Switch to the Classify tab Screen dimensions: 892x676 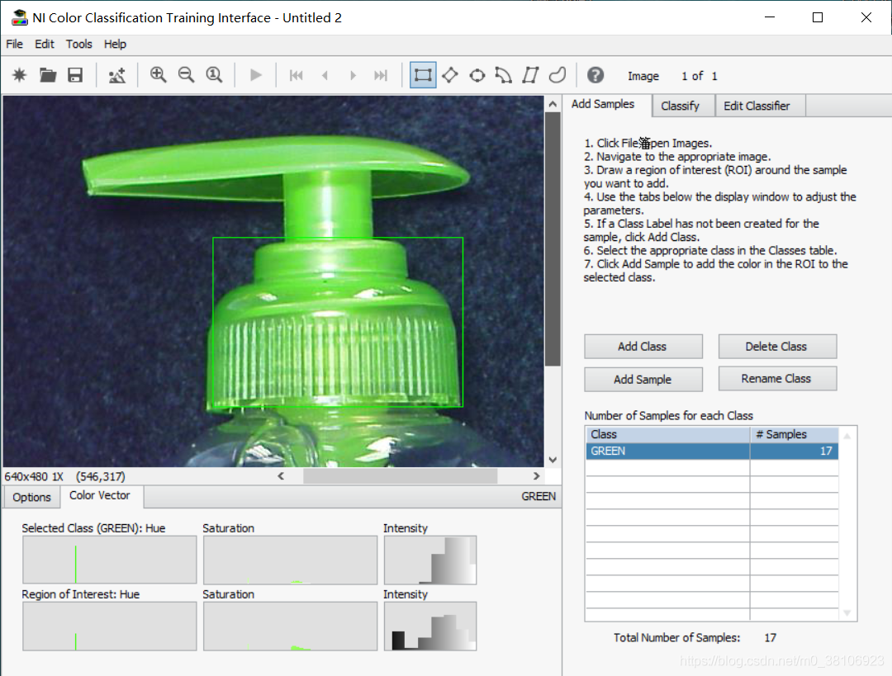tap(681, 106)
